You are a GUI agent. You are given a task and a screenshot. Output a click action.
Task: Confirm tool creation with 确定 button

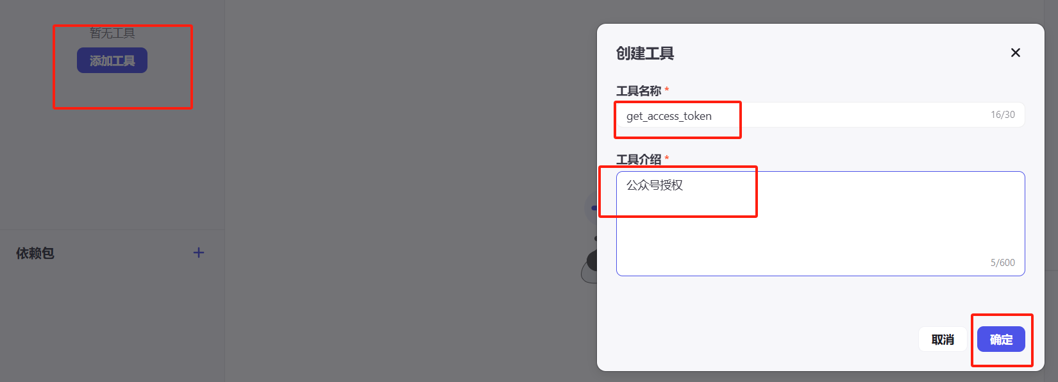pos(1001,339)
